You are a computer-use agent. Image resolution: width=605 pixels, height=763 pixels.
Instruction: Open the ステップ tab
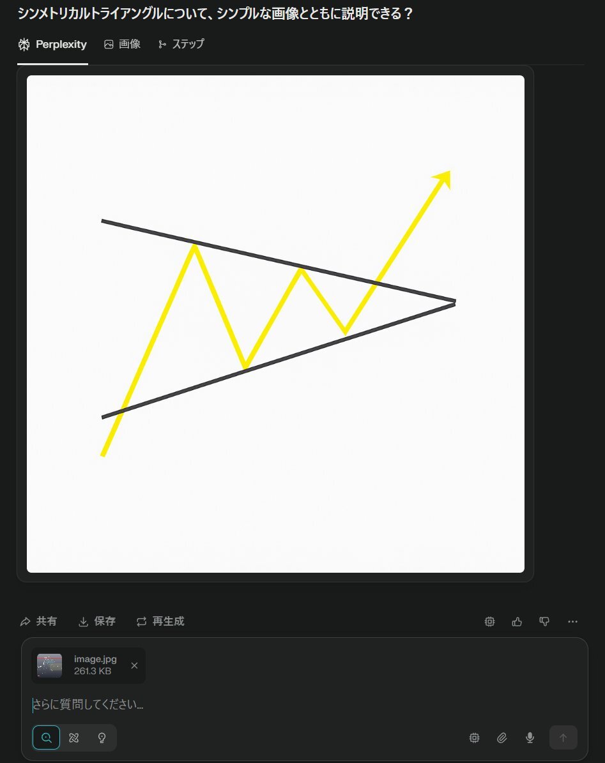(x=181, y=44)
